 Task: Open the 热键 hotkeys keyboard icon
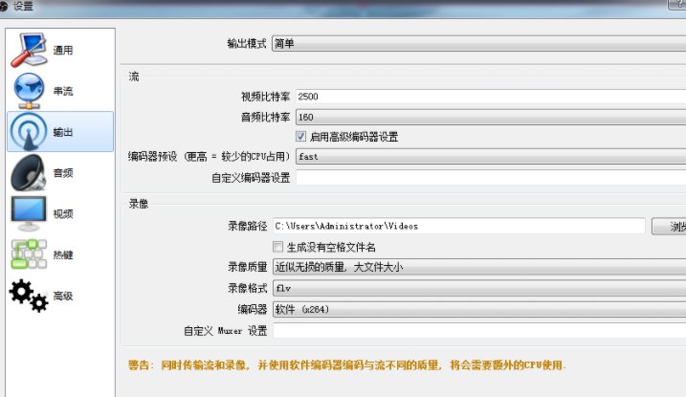[x=29, y=254]
